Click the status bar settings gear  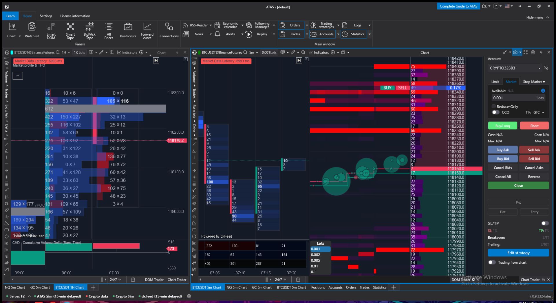pos(189,296)
